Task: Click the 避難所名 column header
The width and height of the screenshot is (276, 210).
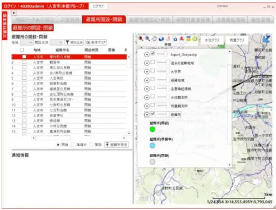Action: coord(62,50)
